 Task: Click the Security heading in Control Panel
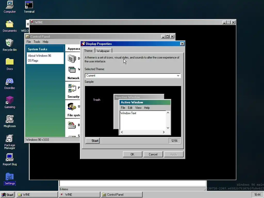[73, 97]
